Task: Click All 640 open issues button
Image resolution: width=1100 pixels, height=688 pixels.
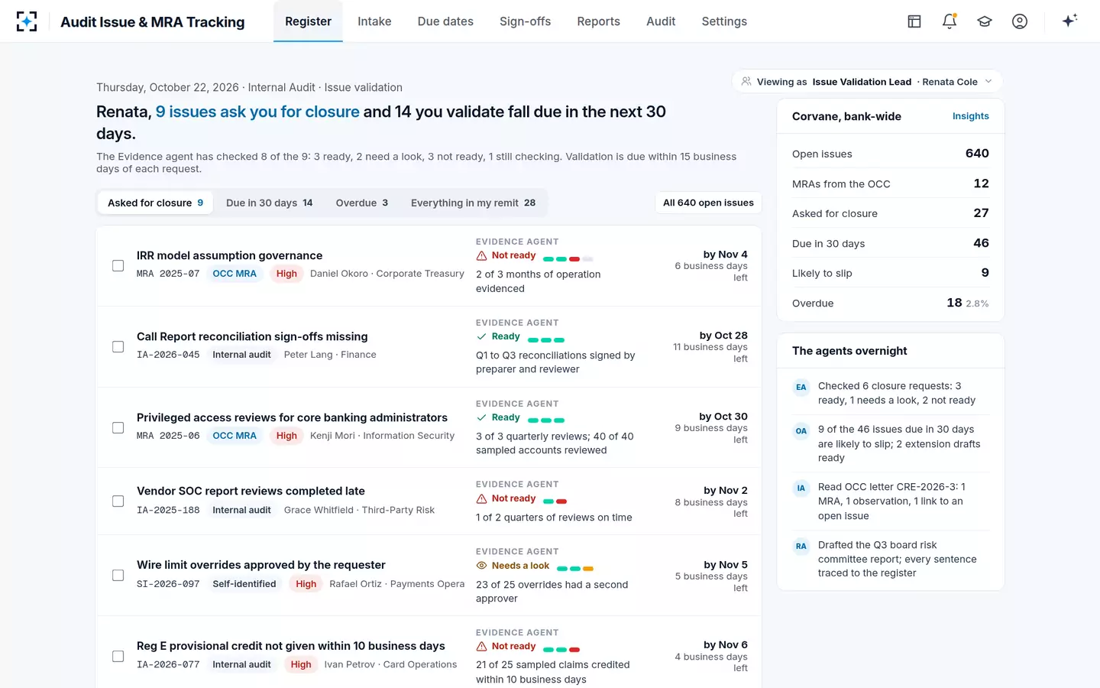Action: (x=708, y=203)
